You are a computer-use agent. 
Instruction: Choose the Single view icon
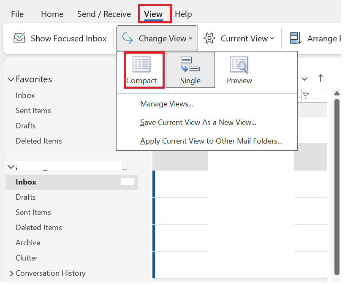[190, 64]
